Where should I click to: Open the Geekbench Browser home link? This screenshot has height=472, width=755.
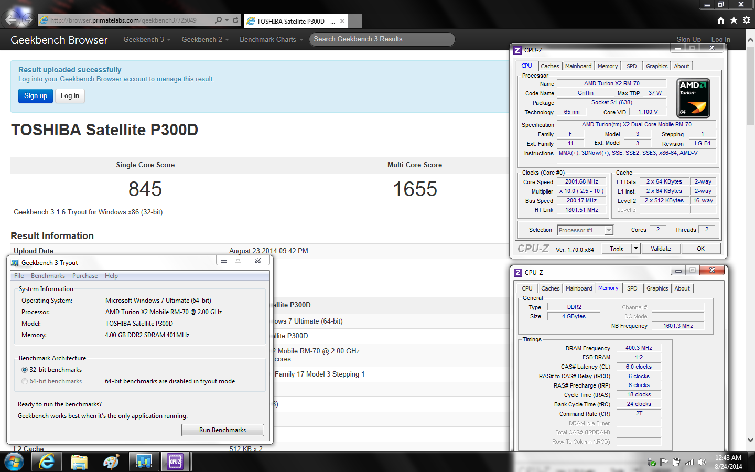(59, 40)
